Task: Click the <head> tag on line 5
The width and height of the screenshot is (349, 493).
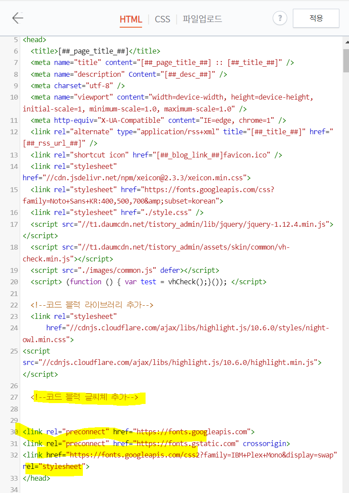Action: (x=35, y=39)
